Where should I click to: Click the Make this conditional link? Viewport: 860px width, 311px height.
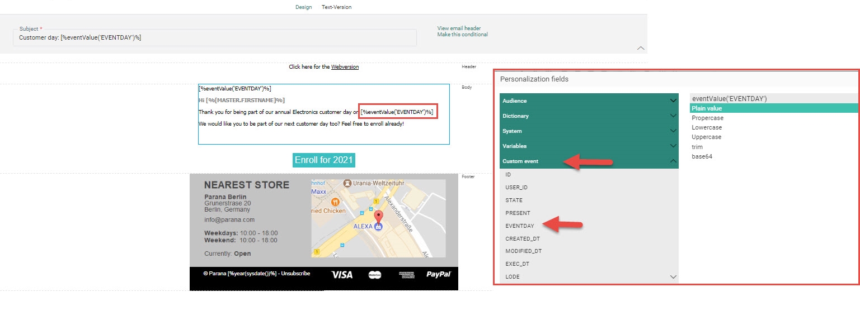462,35
